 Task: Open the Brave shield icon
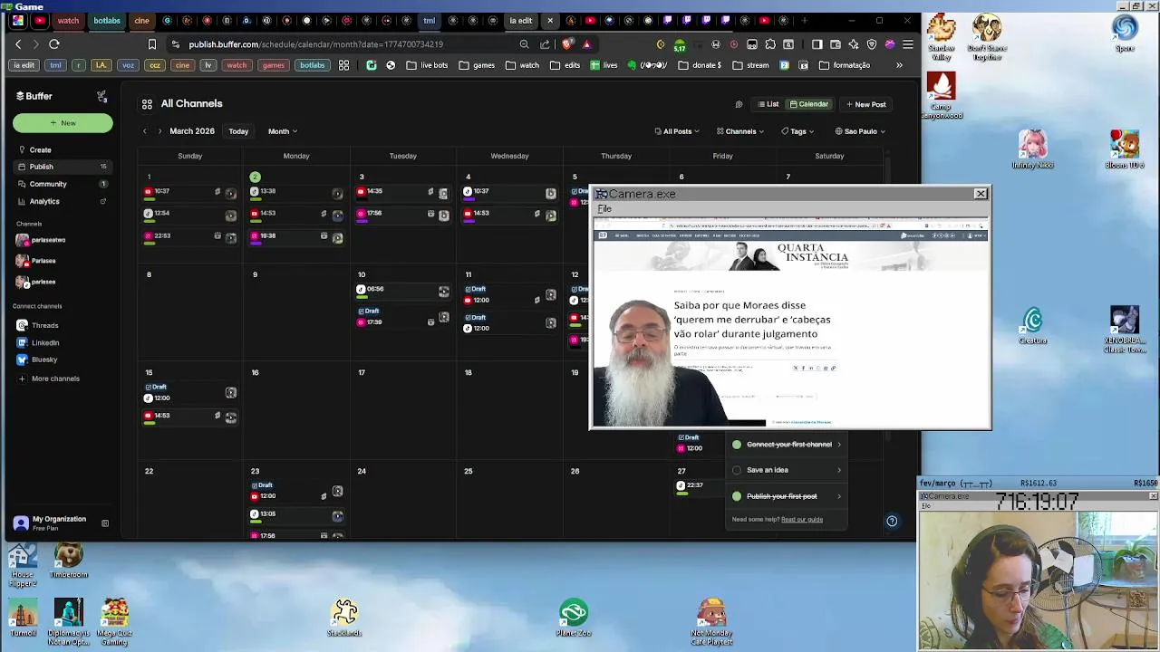point(566,43)
